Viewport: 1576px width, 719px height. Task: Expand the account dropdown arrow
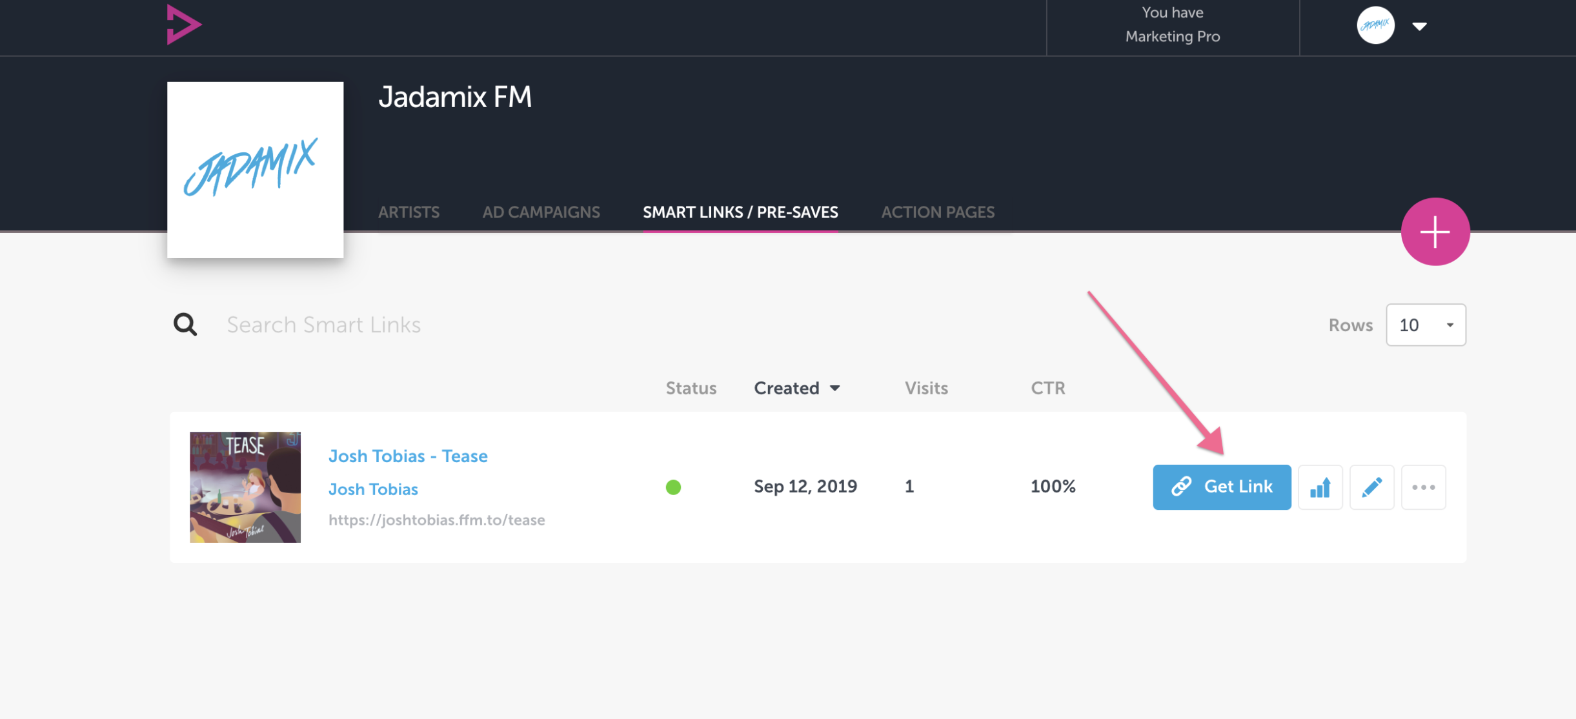tap(1419, 26)
